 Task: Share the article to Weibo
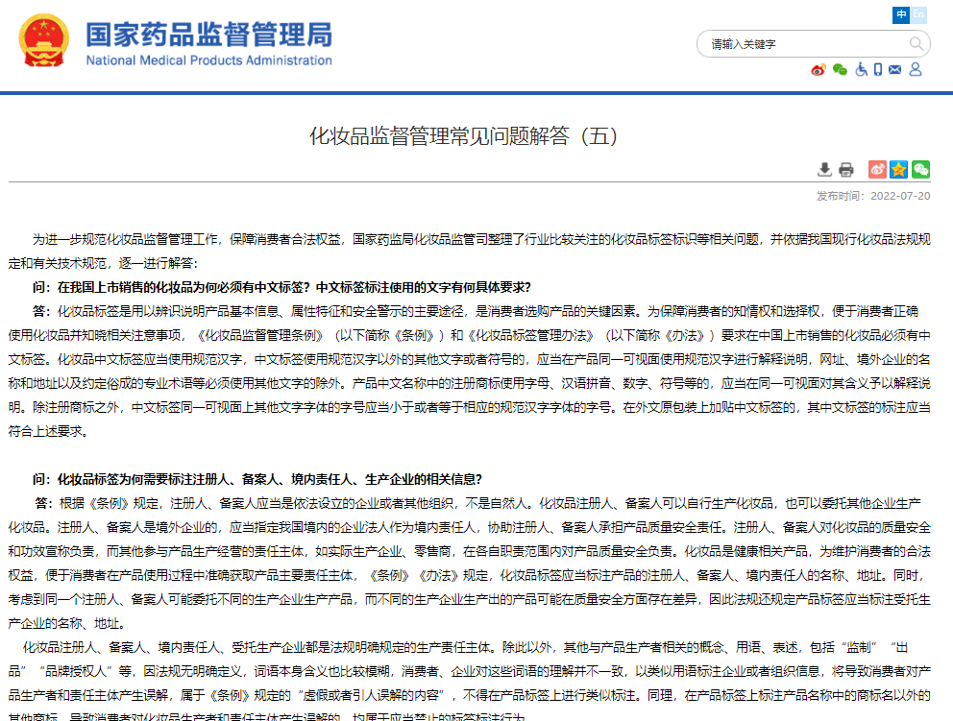[876, 169]
